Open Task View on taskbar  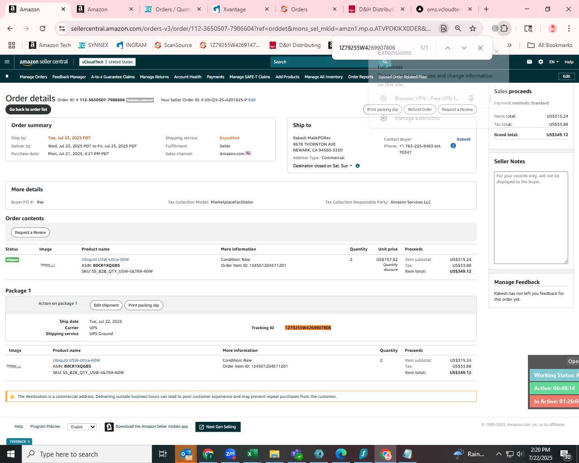(x=163, y=454)
